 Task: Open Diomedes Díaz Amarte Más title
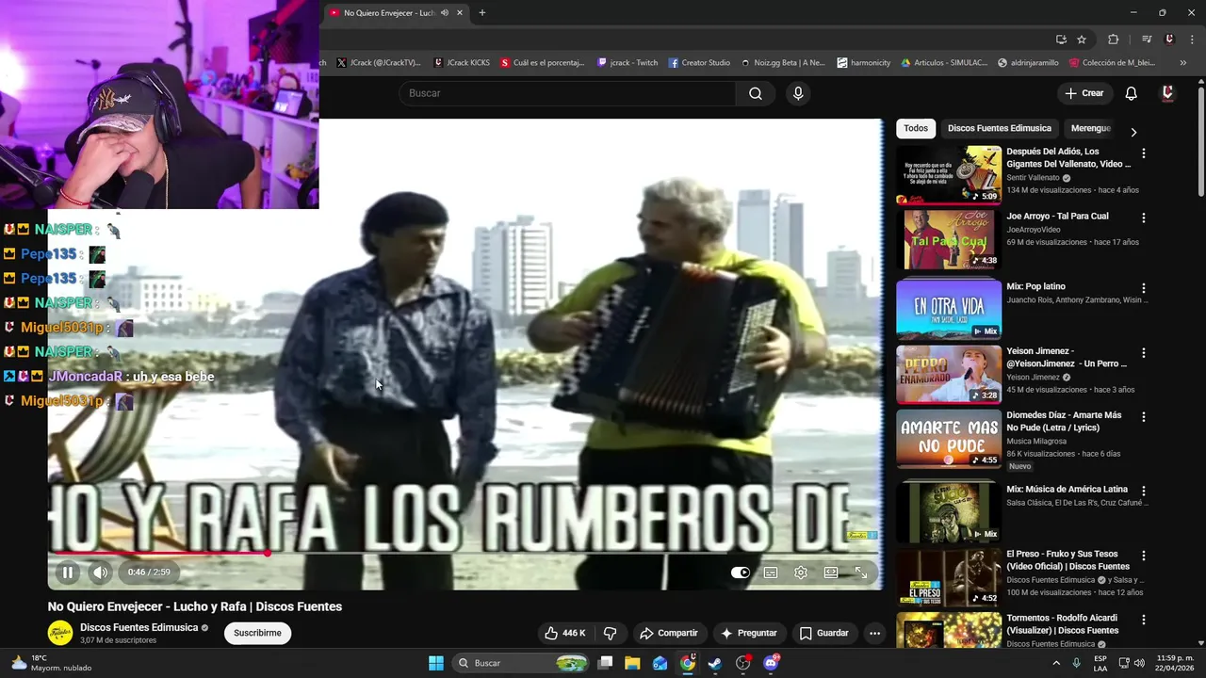1064,421
